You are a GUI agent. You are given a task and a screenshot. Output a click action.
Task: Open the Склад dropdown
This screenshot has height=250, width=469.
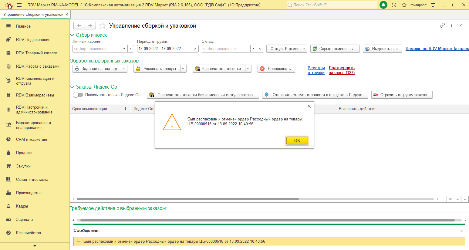(x=253, y=49)
